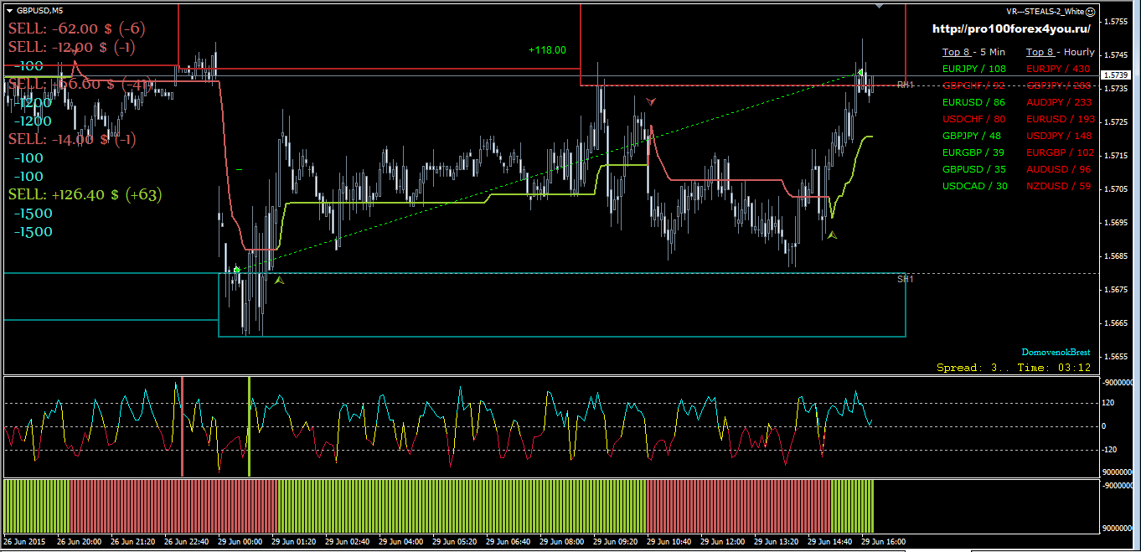Click the SELL: -62.00 $ (-6) label
1141x552 pixels.
click(x=77, y=28)
